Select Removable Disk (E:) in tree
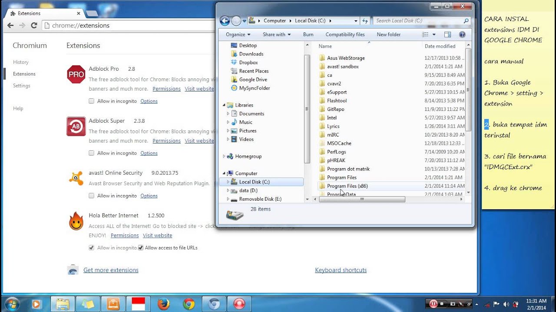Image resolution: width=556 pixels, height=312 pixels. (x=260, y=199)
